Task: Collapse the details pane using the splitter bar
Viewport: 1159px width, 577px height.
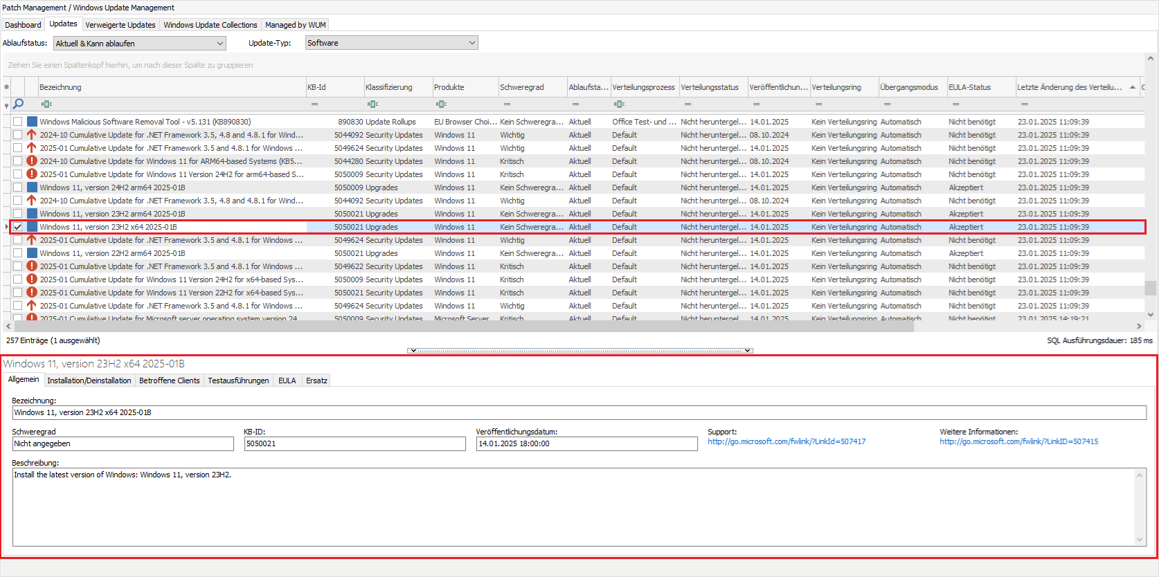Action: click(579, 351)
